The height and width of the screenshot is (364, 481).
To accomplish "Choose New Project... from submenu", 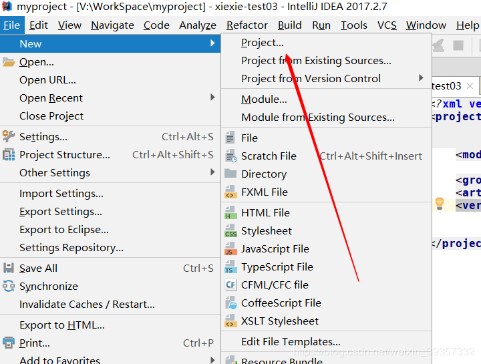I will (263, 42).
